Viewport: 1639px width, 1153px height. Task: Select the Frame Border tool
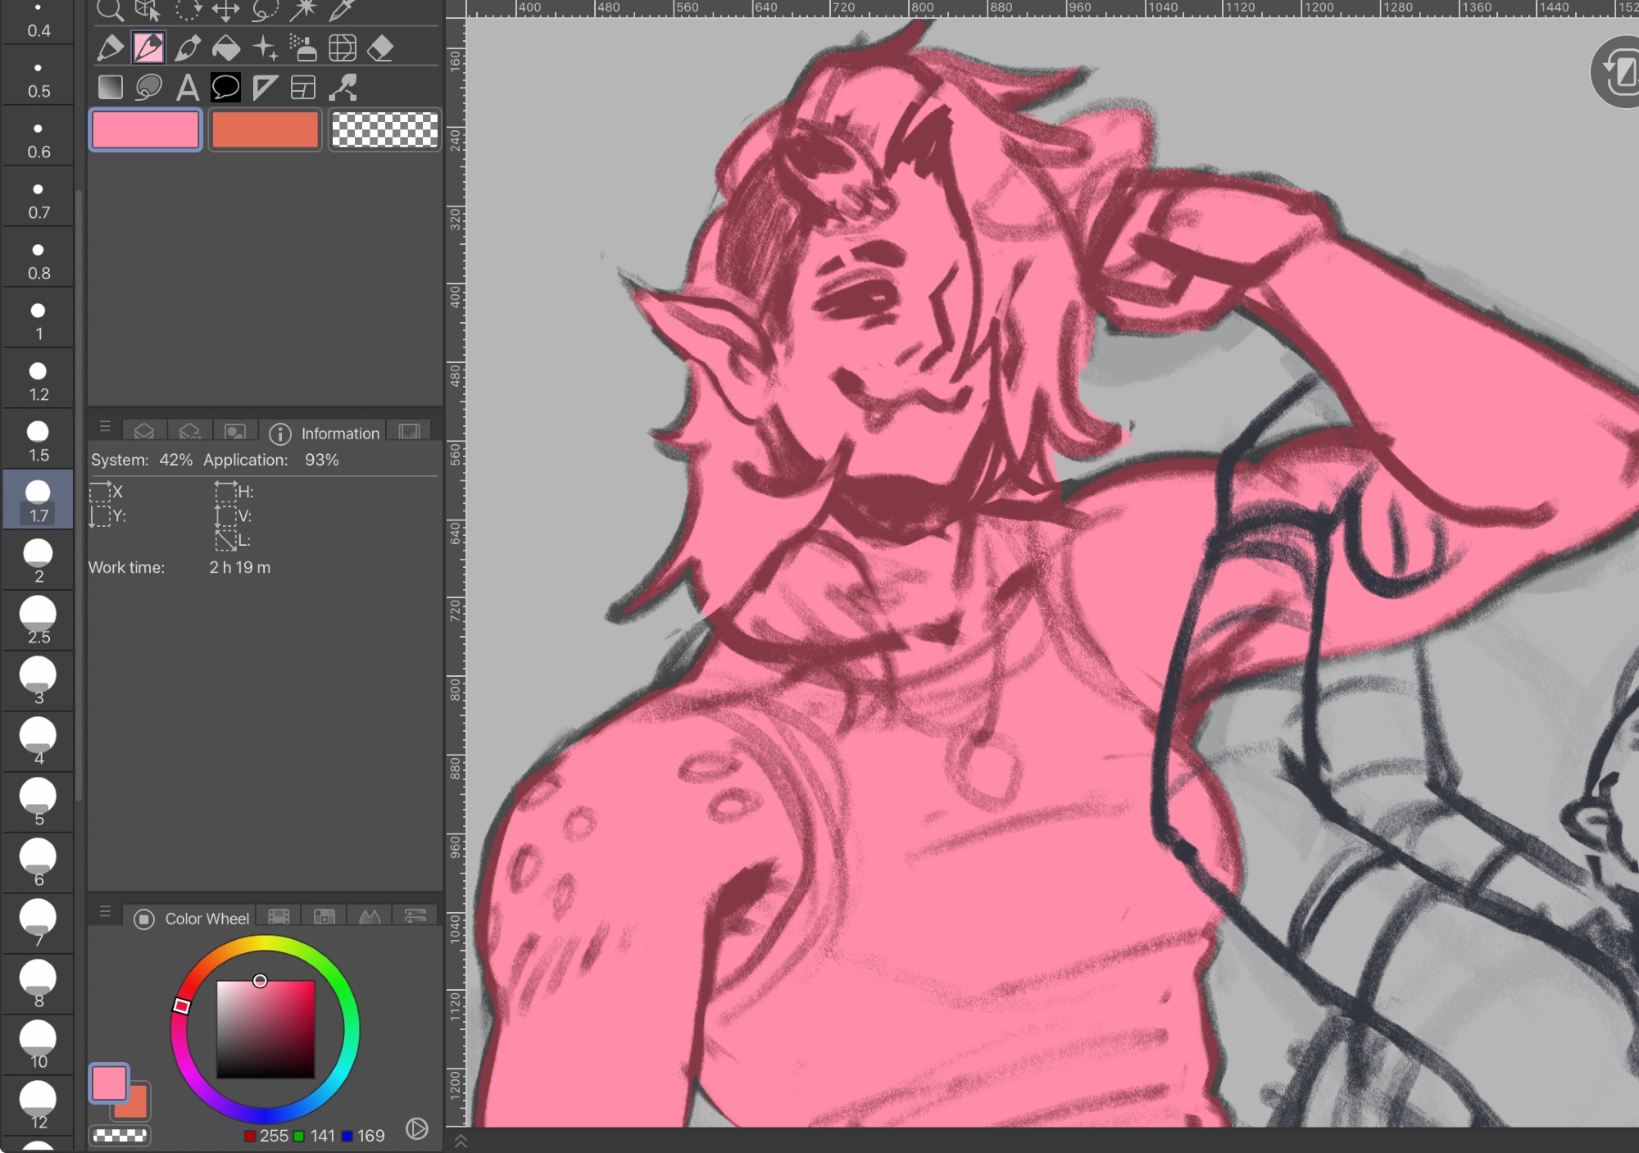[303, 88]
